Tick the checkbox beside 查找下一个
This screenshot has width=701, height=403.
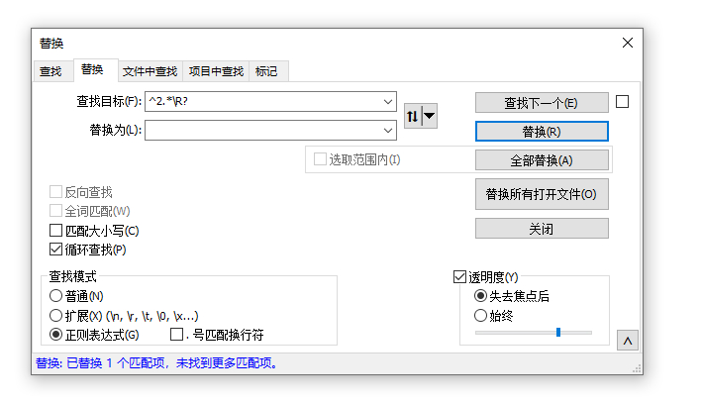(623, 102)
